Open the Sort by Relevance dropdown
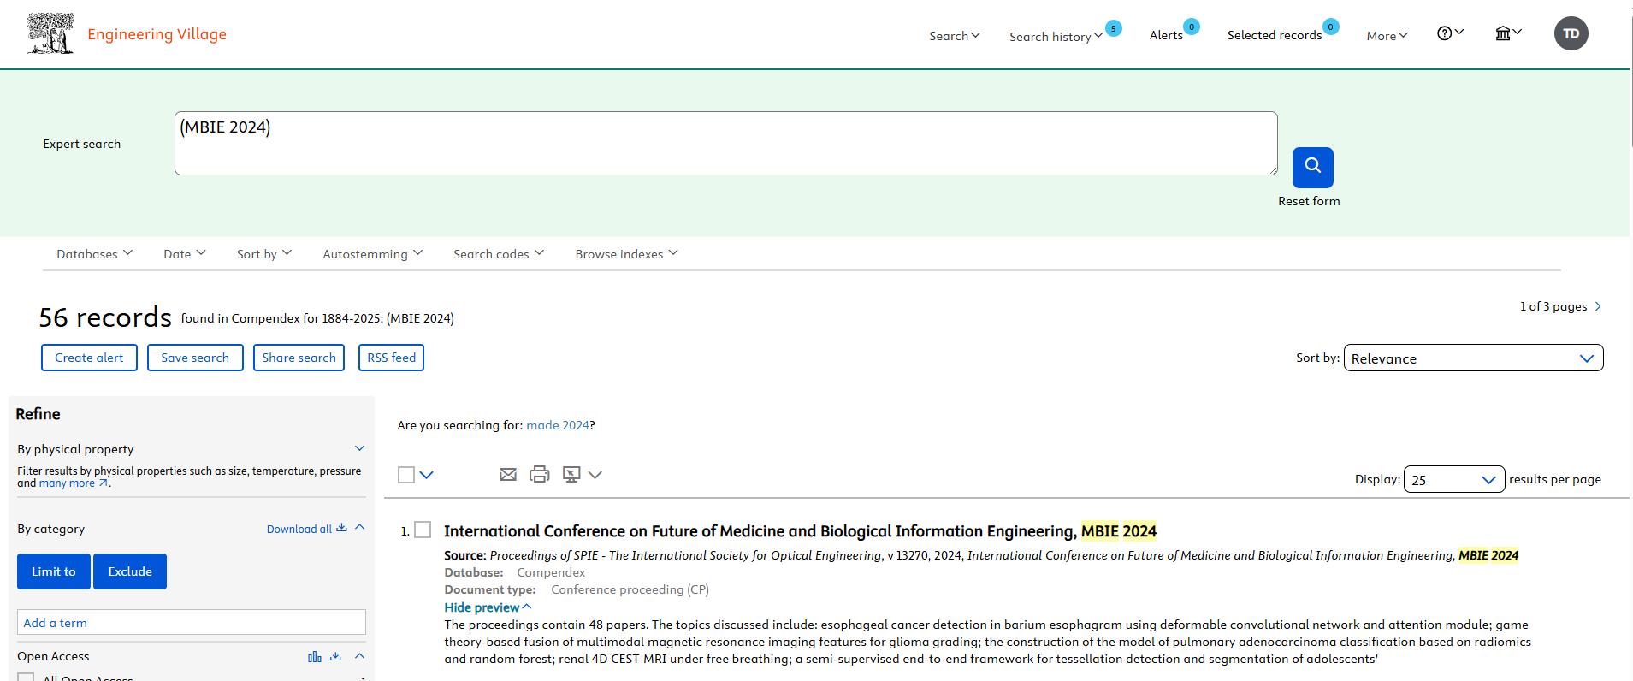1633x681 pixels. coord(1472,358)
